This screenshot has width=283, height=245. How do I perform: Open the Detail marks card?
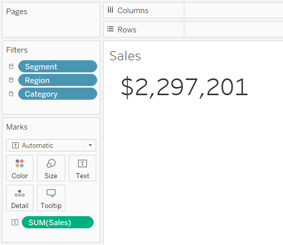[x=20, y=198]
